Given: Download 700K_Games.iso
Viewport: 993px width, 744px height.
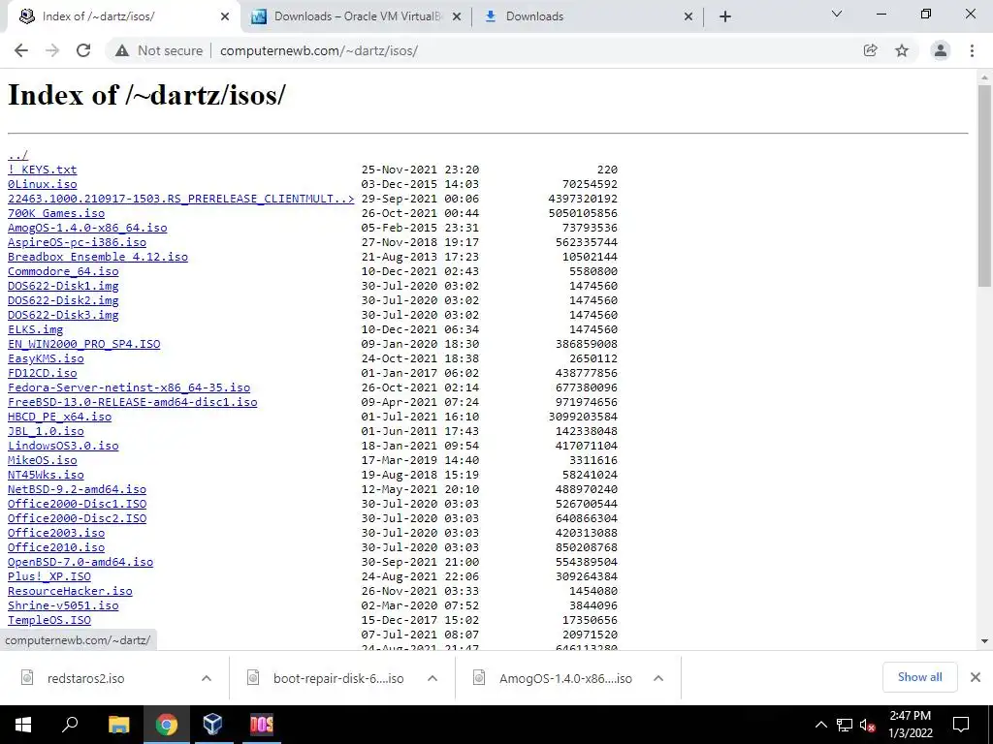Looking at the screenshot, I should (x=56, y=213).
